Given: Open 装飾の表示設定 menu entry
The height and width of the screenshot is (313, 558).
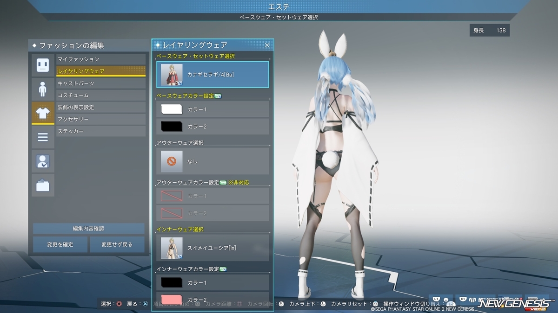Looking at the screenshot, I should click(x=101, y=107).
